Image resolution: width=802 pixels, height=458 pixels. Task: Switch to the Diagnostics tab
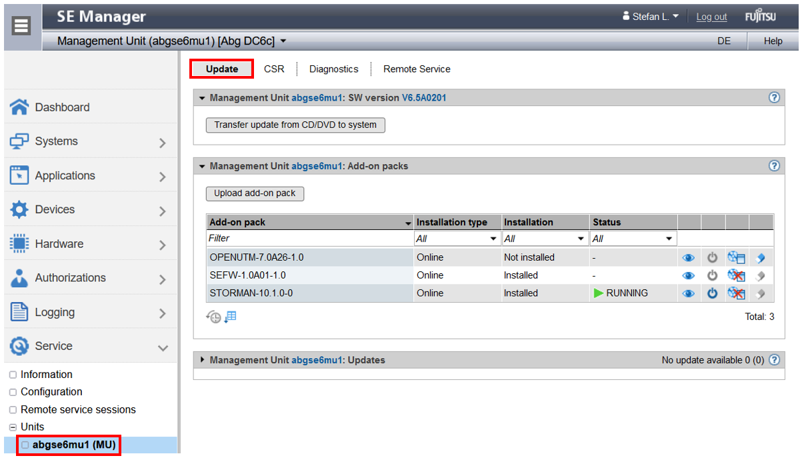[333, 69]
